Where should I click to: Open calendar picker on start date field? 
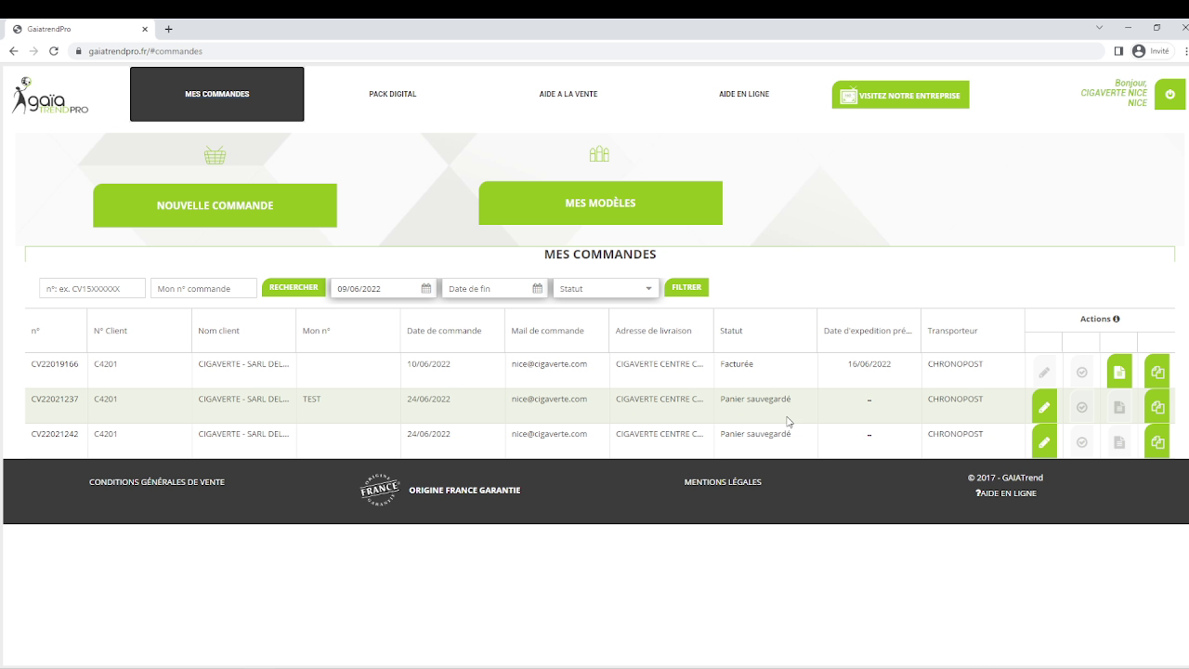pyautogui.click(x=426, y=288)
